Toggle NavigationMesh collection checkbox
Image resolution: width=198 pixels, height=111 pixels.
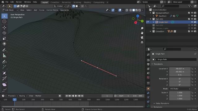[x=189, y=13]
